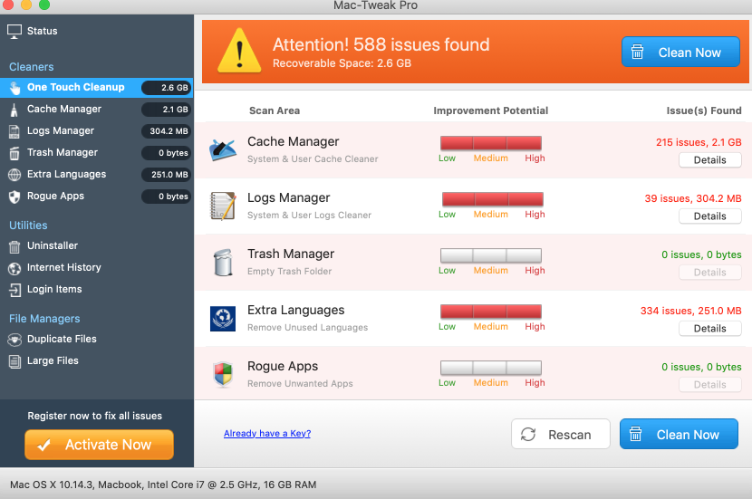Click the Logs Manager 304.2 MB size badge
This screenshot has height=499, width=752.
click(167, 131)
